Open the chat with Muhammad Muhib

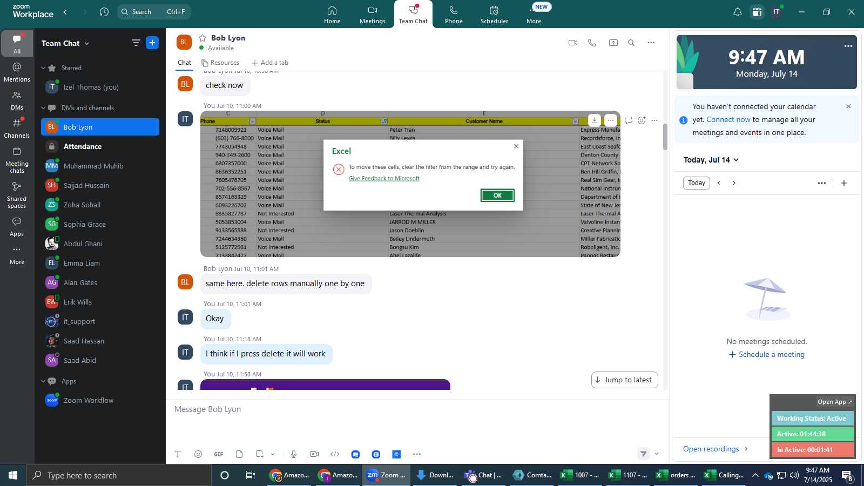[x=100, y=166]
